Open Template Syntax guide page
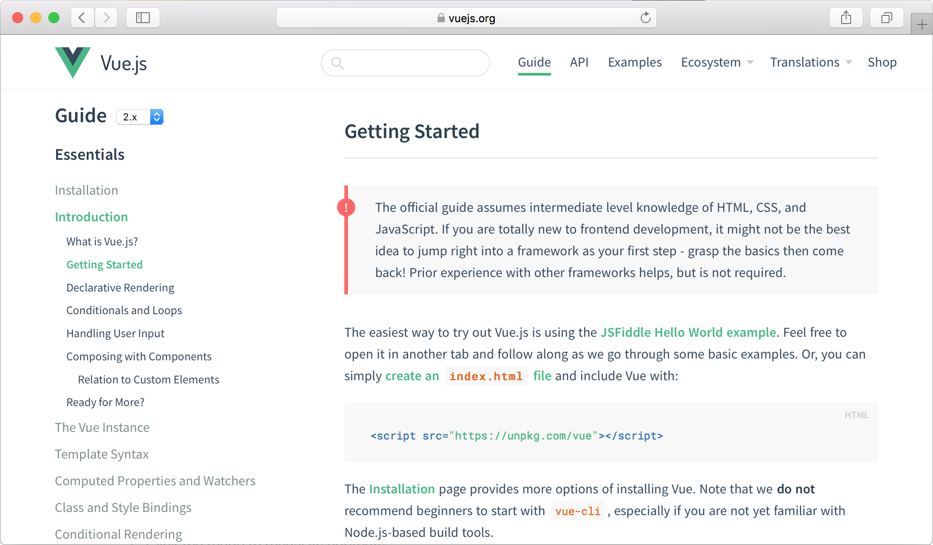 102,454
